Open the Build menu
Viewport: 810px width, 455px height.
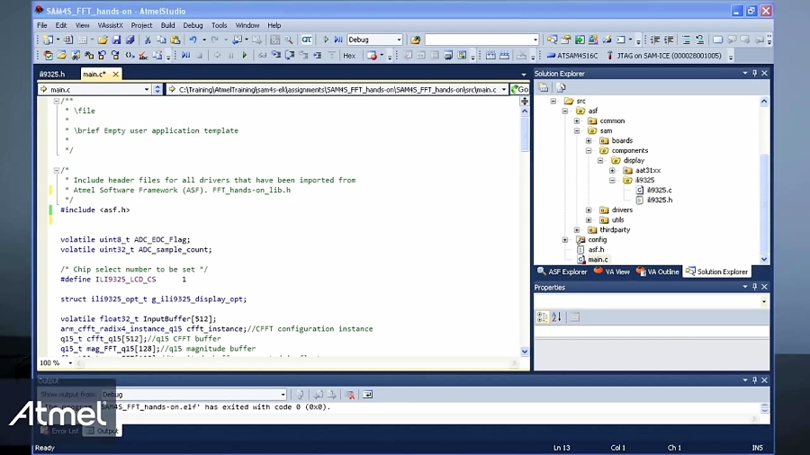click(168, 25)
